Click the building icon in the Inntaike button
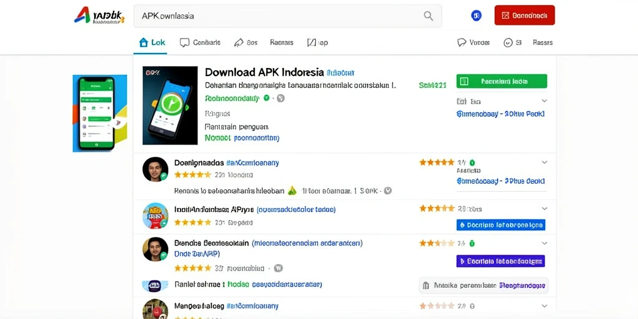Screen dimensions: 638x319 [426, 285]
